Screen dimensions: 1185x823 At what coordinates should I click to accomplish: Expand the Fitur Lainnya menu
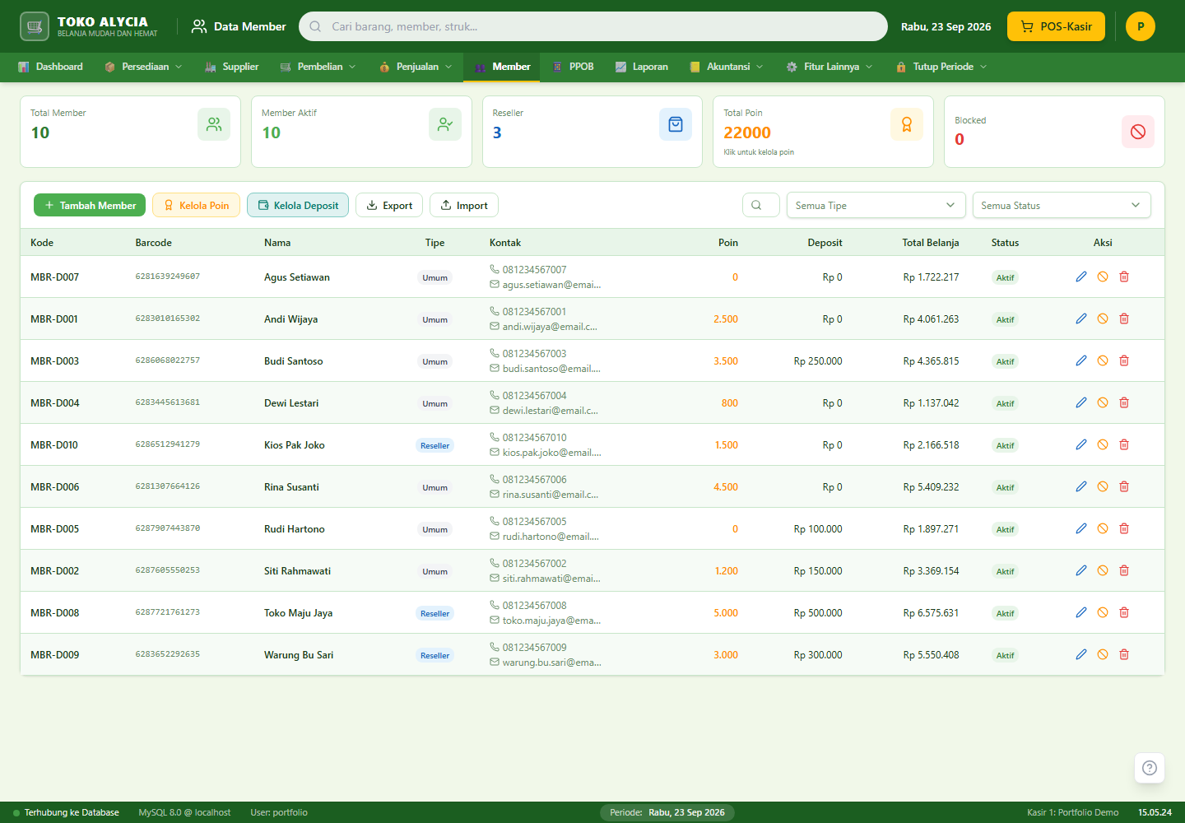click(x=829, y=67)
